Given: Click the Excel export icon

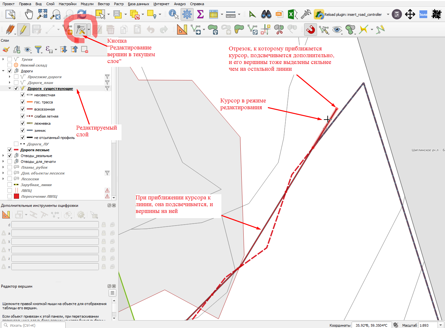Looking at the screenshot, I should (x=292, y=14).
